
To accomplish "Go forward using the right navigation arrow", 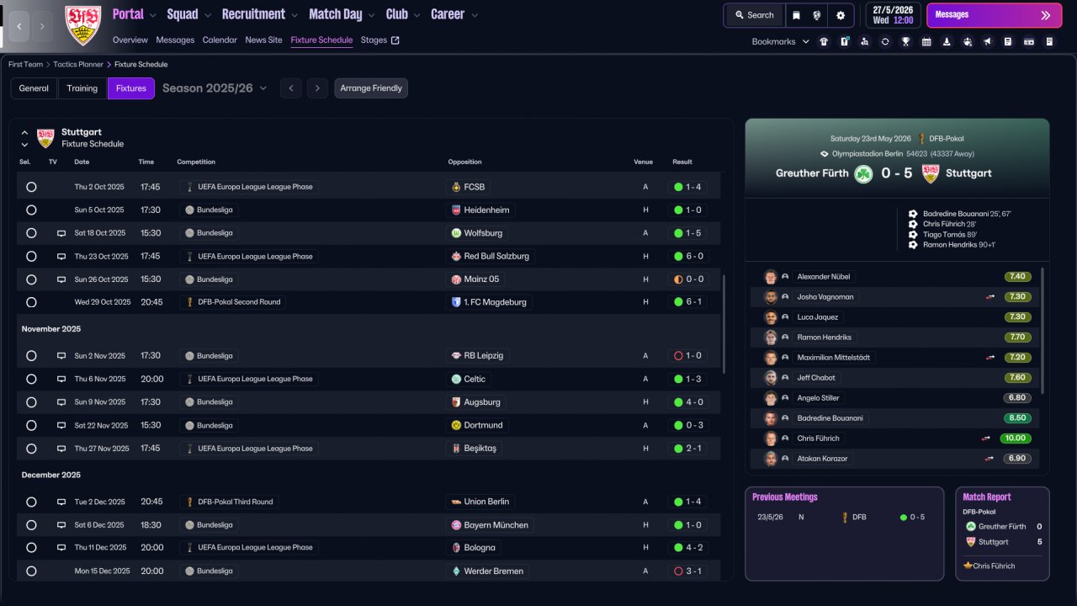I will [42, 26].
